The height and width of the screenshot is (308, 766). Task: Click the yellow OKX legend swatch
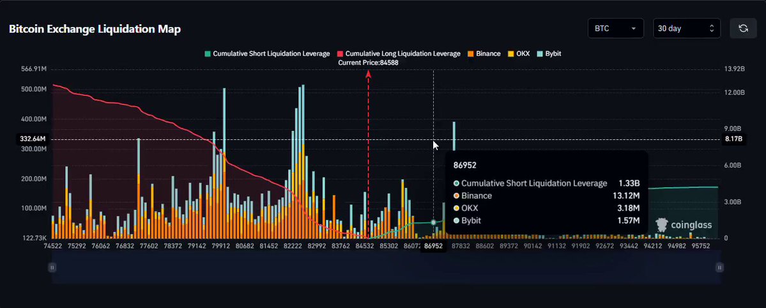point(511,54)
